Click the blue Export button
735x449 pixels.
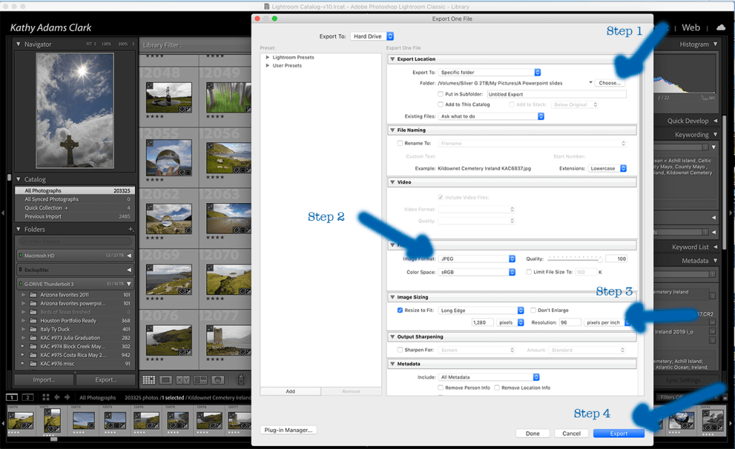pos(618,433)
